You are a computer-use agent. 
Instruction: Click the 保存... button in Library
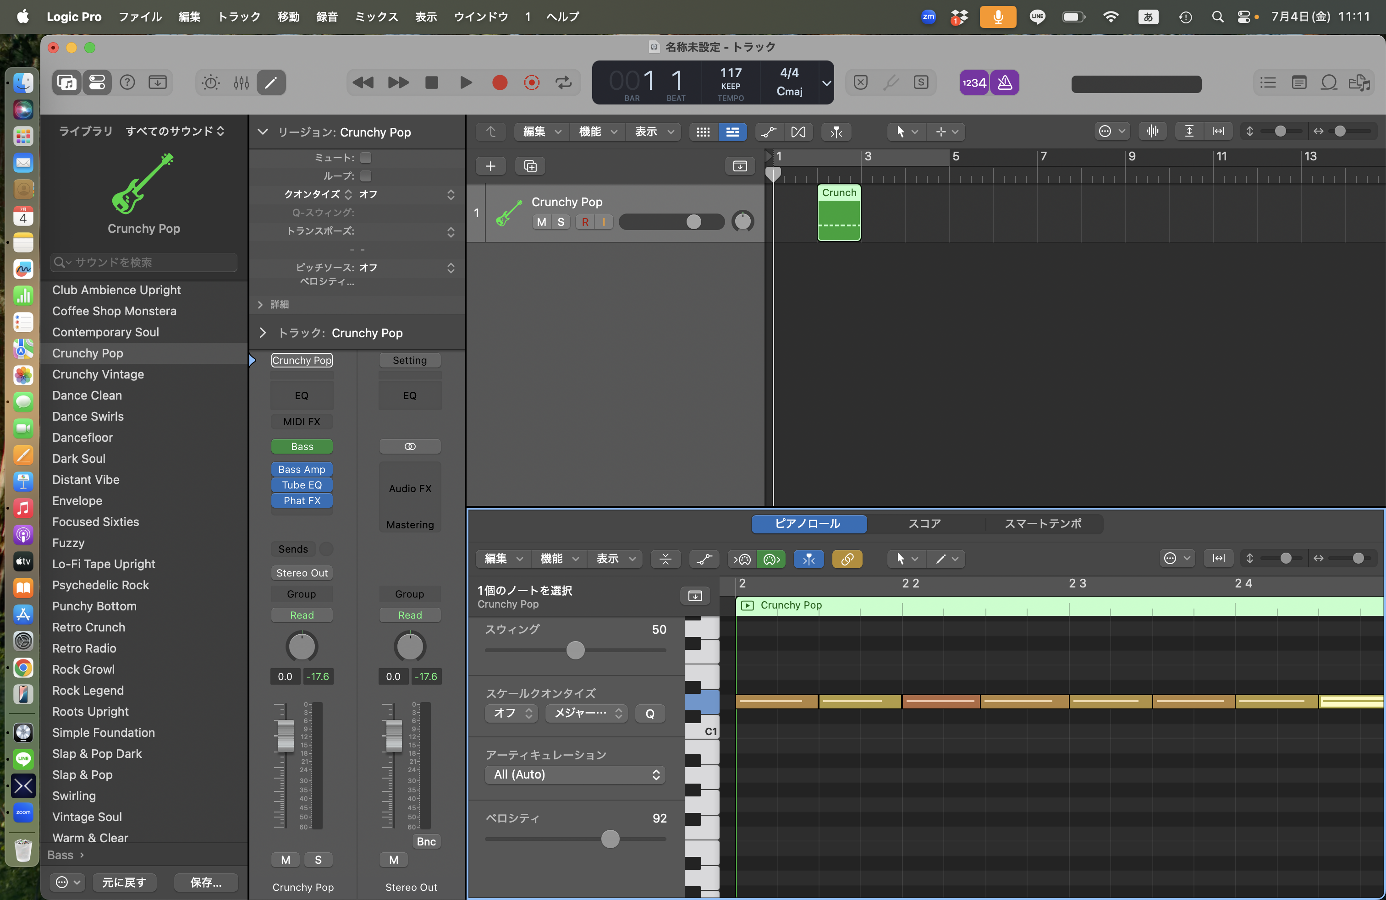[206, 883]
